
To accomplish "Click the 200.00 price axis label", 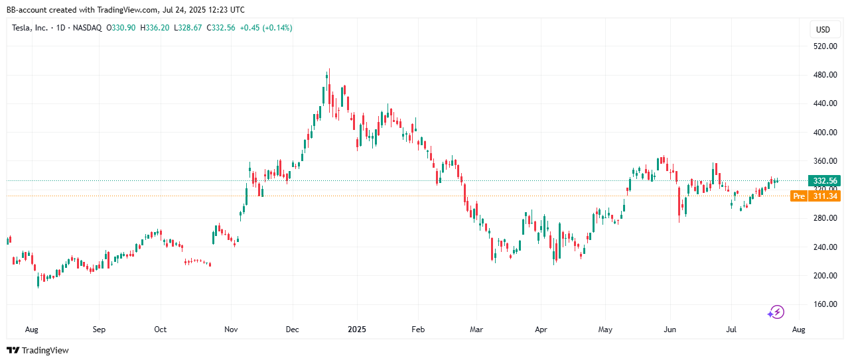I will click(x=823, y=276).
